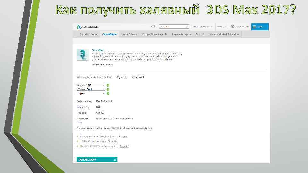Click the Welcome back greeting text
Image resolution: width=308 pixels, height=173 pixels.
(x=94, y=77)
